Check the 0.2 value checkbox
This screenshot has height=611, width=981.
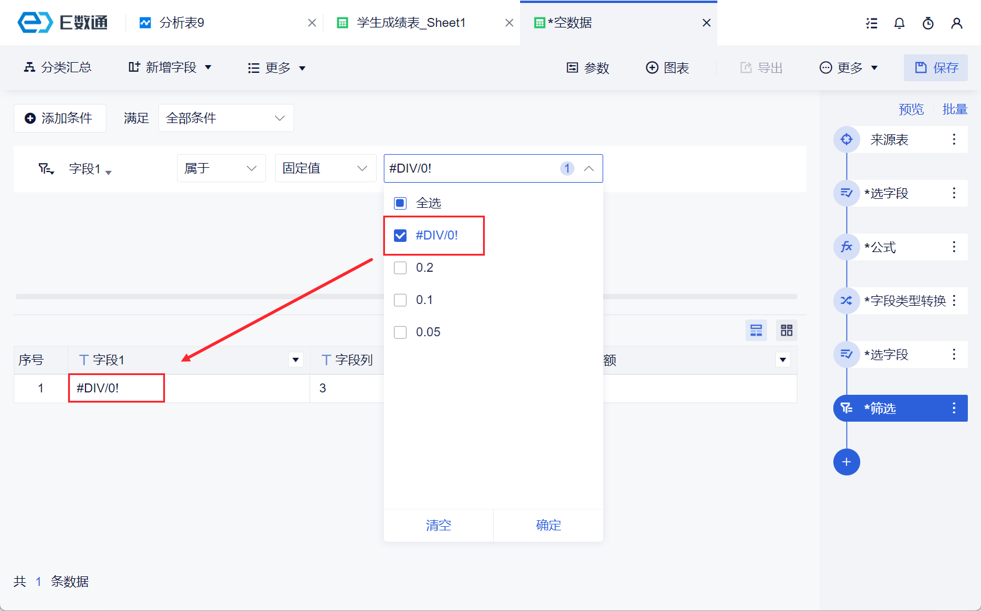pos(401,268)
